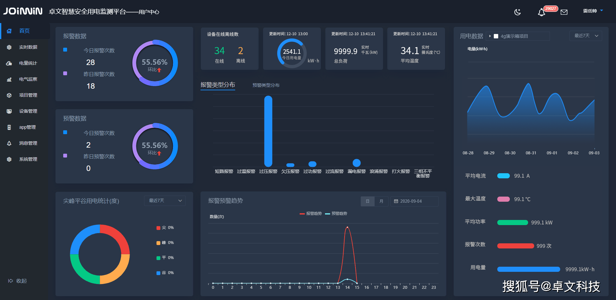This screenshot has height=300, width=616.
Task: Toggle the 峰 0% legend item
Action: click(x=165, y=243)
